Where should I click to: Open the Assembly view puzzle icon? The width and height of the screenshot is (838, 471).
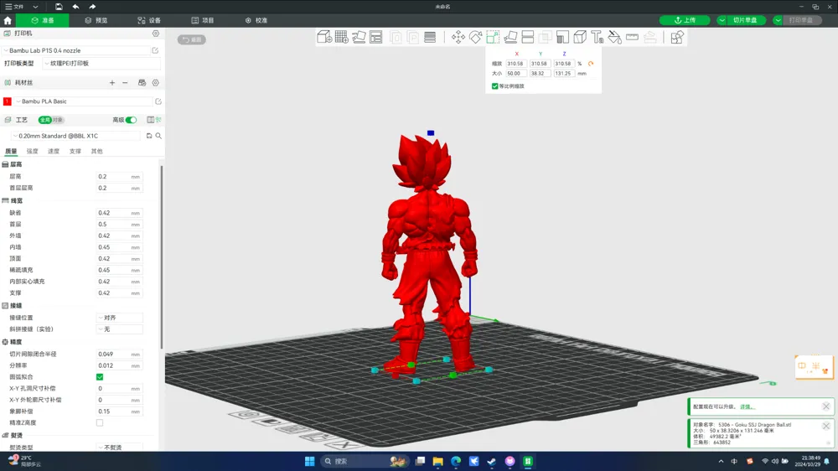(676, 37)
